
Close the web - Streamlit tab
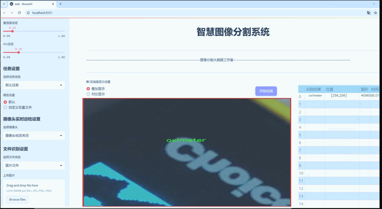click(x=53, y=4)
